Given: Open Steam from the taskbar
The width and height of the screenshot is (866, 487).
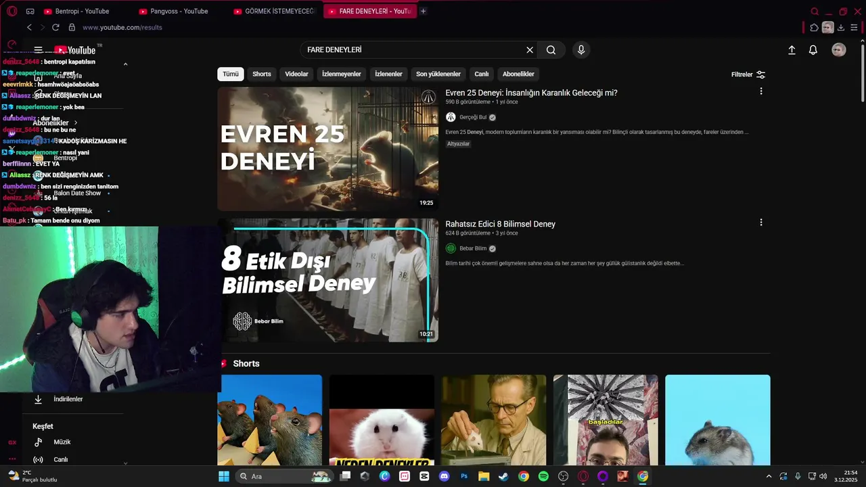Looking at the screenshot, I should pyautogui.click(x=503, y=476).
